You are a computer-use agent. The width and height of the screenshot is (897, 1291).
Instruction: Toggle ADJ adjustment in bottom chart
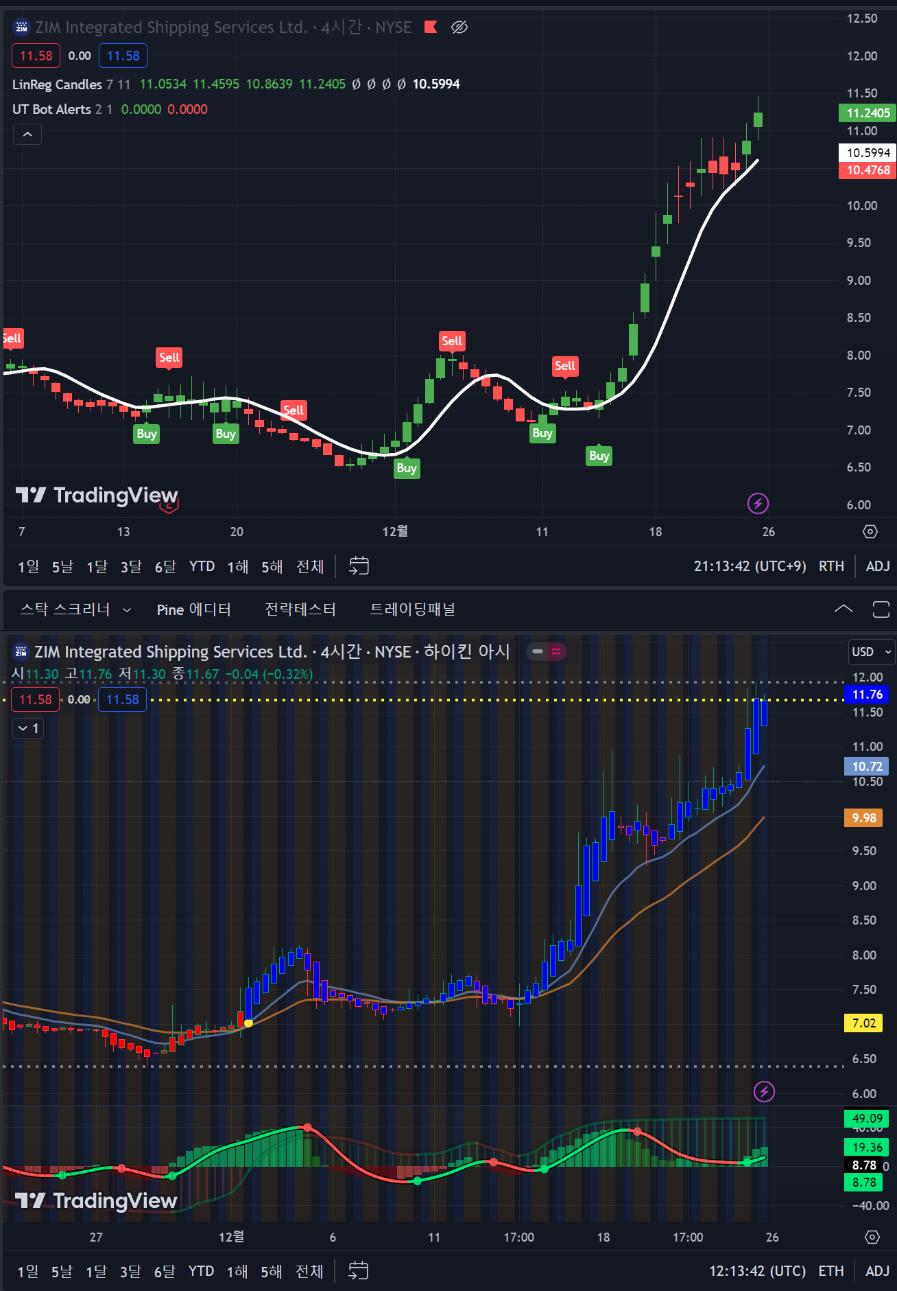tap(878, 1271)
